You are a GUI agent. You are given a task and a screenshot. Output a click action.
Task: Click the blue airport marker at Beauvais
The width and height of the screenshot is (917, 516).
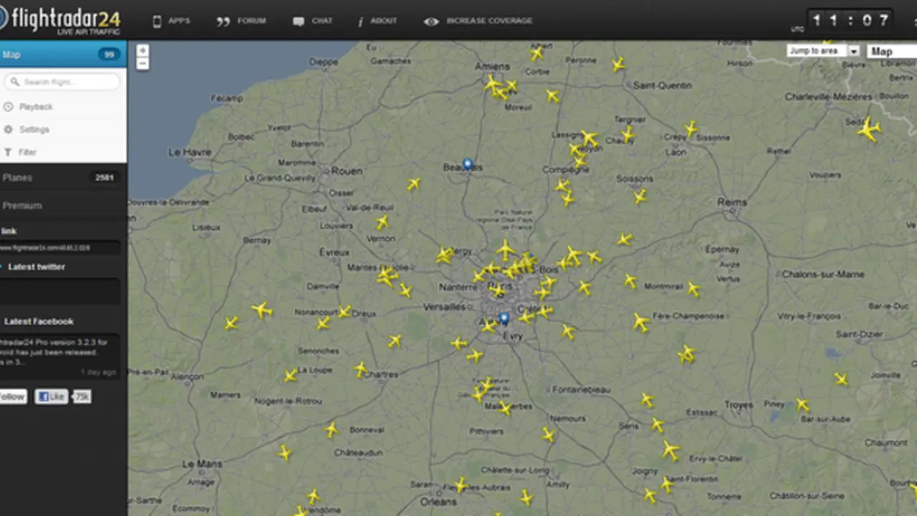468,164
